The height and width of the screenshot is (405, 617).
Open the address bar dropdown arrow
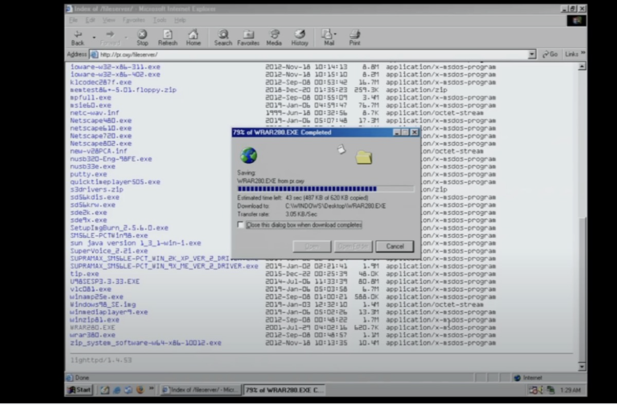532,54
